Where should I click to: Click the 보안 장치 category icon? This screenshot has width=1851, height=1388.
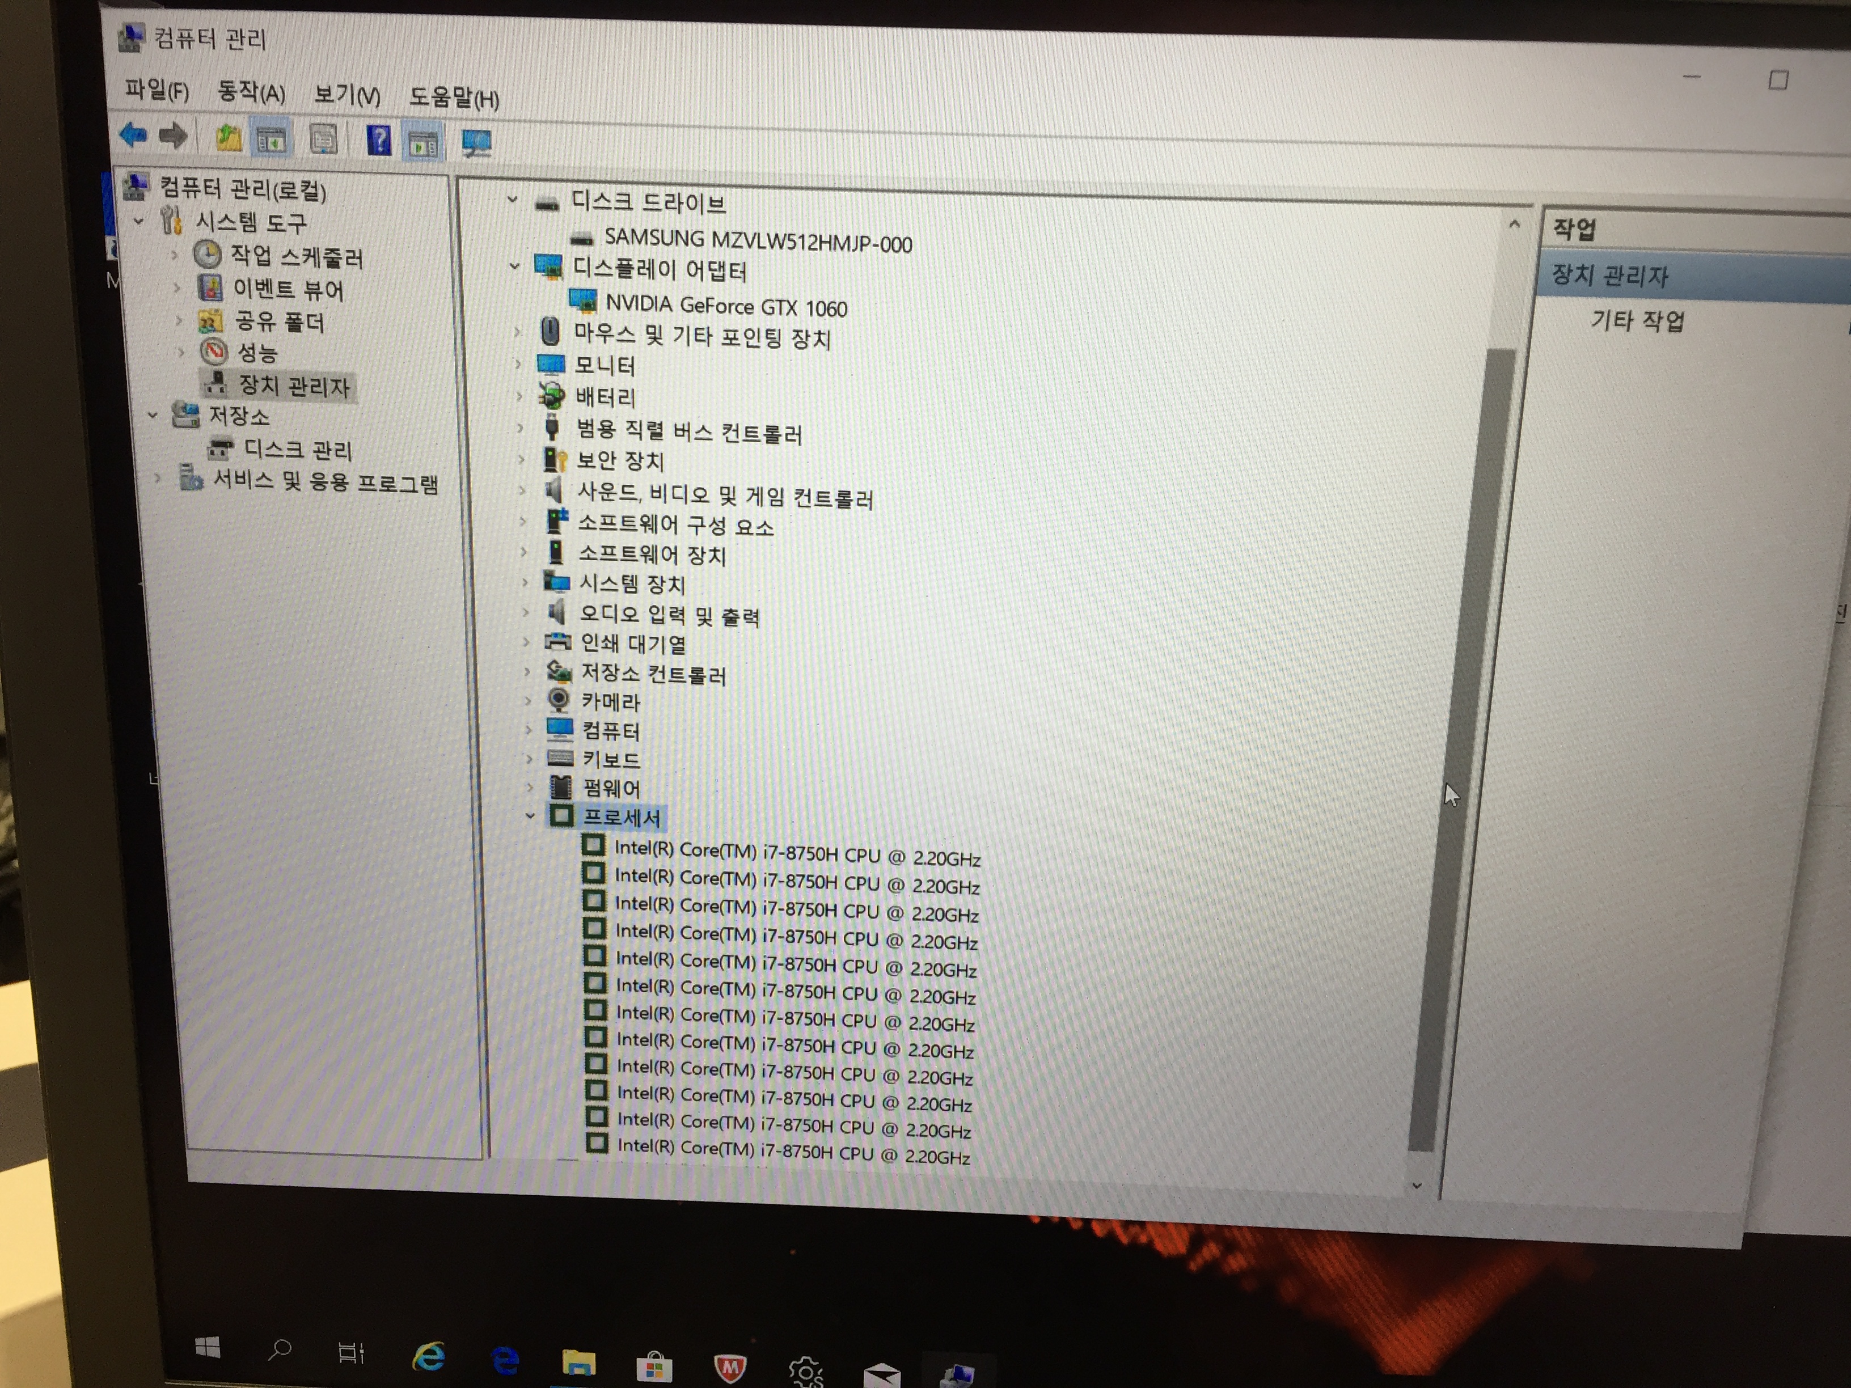click(x=555, y=459)
